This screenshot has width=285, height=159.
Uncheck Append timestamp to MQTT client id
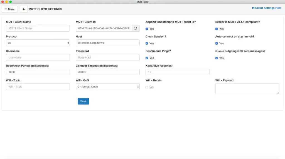point(147,29)
